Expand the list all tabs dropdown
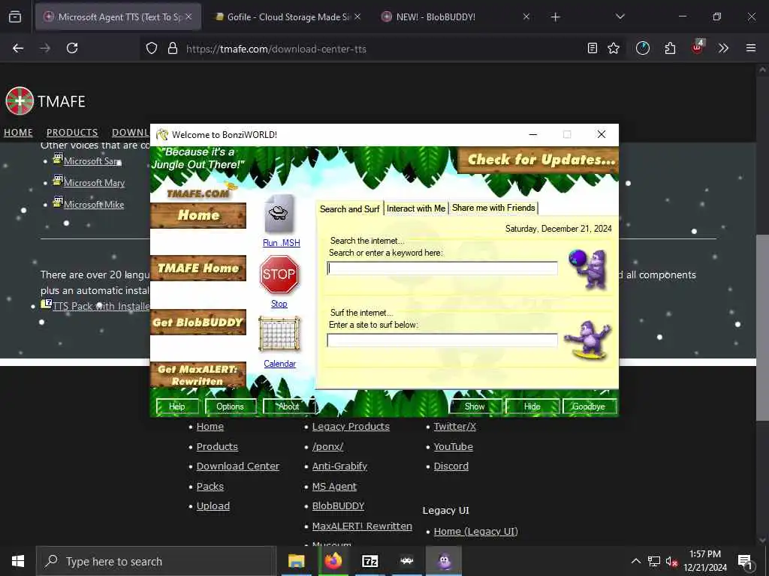 coord(620,17)
